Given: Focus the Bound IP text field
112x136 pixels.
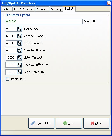Looking at the screenshot, I should tap(44, 21).
